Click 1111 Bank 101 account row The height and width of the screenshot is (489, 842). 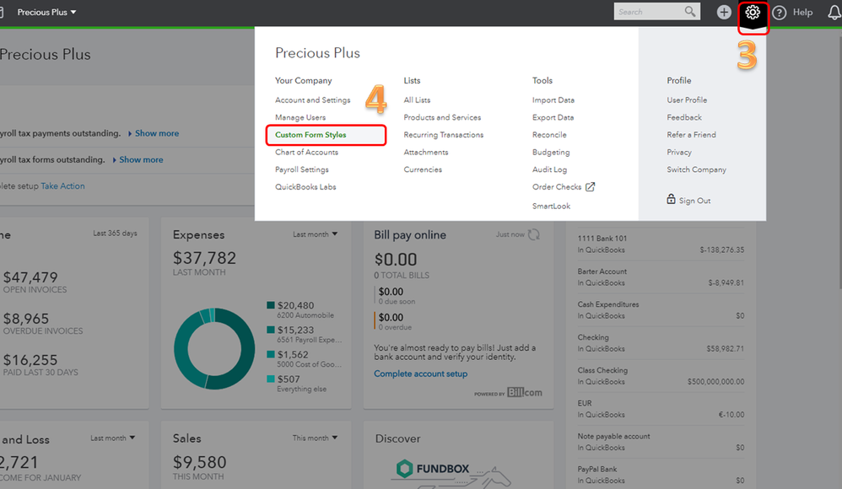click(x=661, y=244)
